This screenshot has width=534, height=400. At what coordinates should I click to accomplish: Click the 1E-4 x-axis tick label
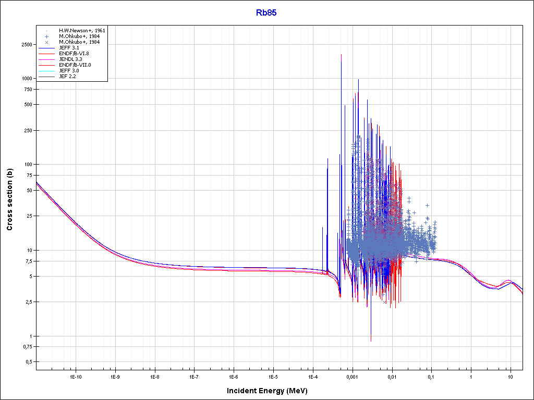coord(312,377)
